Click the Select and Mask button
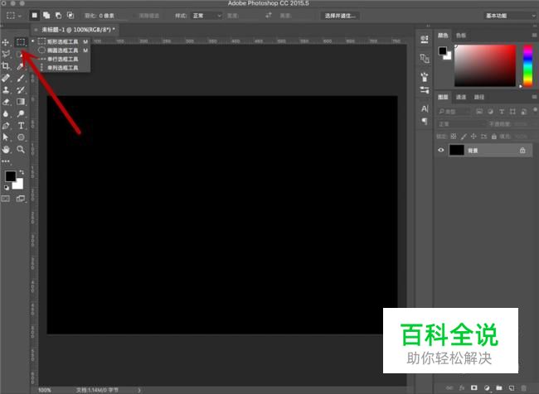This screenshot has height=394, width=539. (x=340, y=16)
